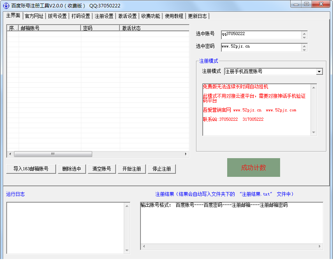Click the 删除选中 button
This screenshot has width=333, height=268.
pyautogui.click(x=72, y=169)
